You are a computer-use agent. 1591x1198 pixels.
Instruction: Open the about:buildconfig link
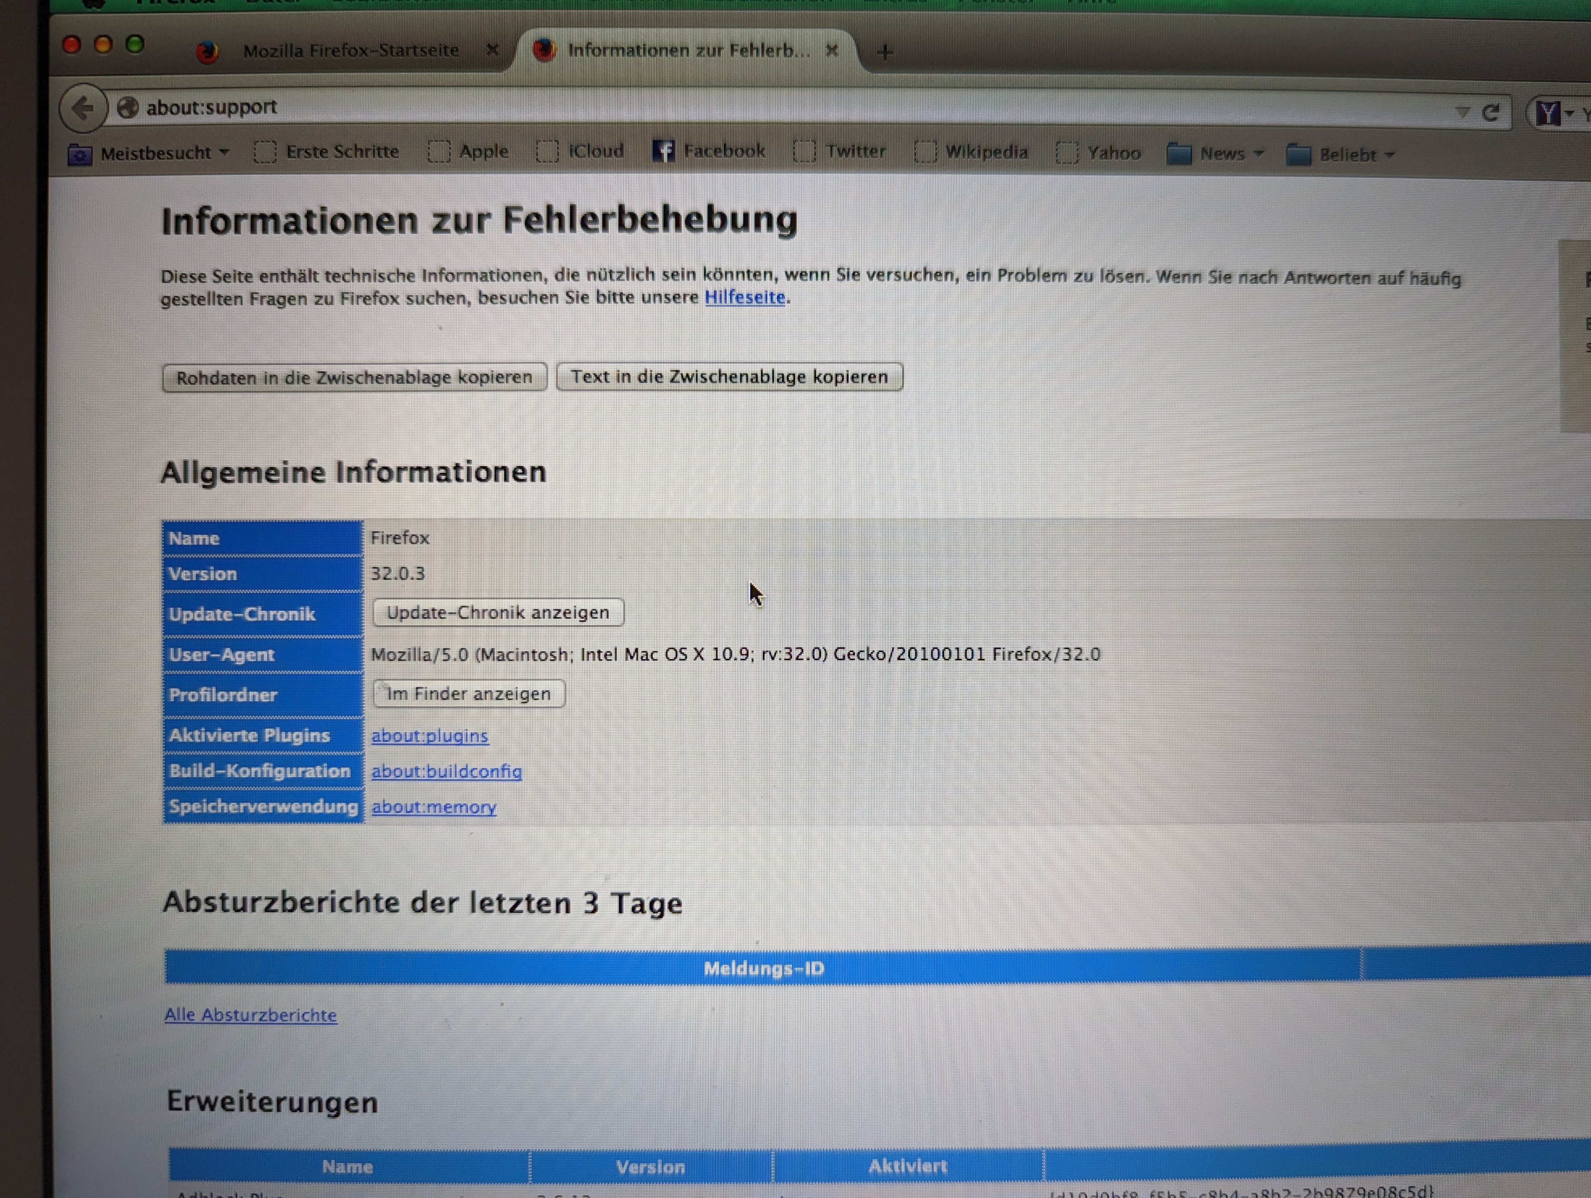click(447, 772)
